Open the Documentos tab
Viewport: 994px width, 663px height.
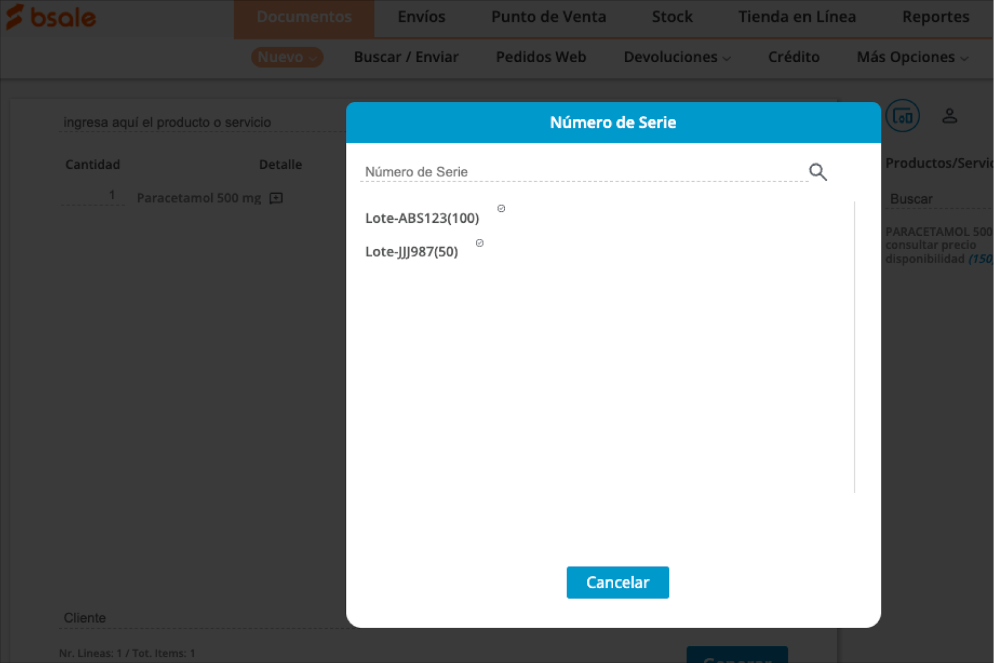coord(304,17)
